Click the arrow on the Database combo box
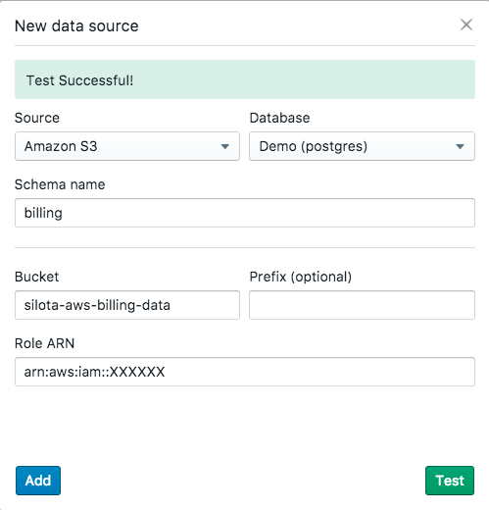The height and width of the screenshot is (510, 489). [460, 146]
